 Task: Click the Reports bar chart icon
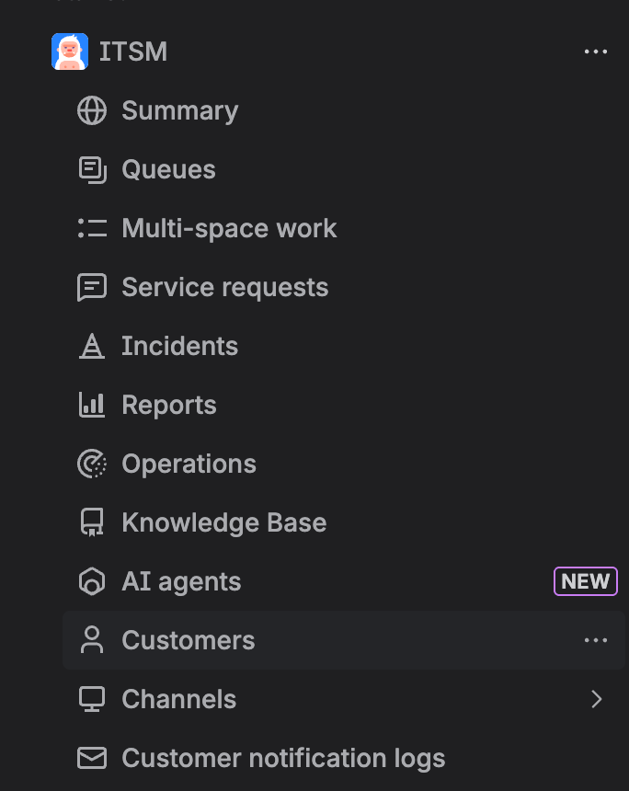(x=92, y=405)
